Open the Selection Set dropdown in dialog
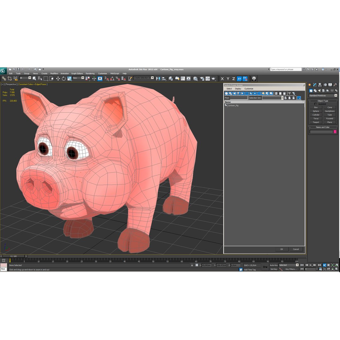This screenshot has width=340, height=340. tap(273, 98)
